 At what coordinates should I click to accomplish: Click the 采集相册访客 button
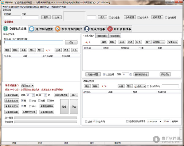pos(12,112)
